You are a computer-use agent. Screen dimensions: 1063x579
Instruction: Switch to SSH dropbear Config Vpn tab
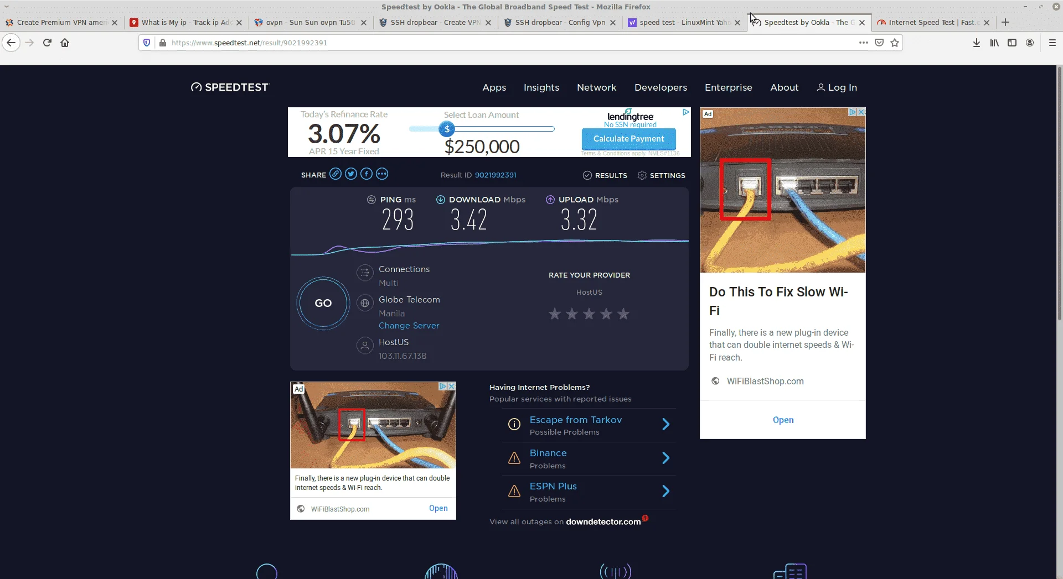559,22
